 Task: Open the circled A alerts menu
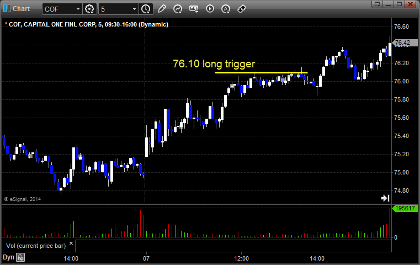(x=226, y=9)
